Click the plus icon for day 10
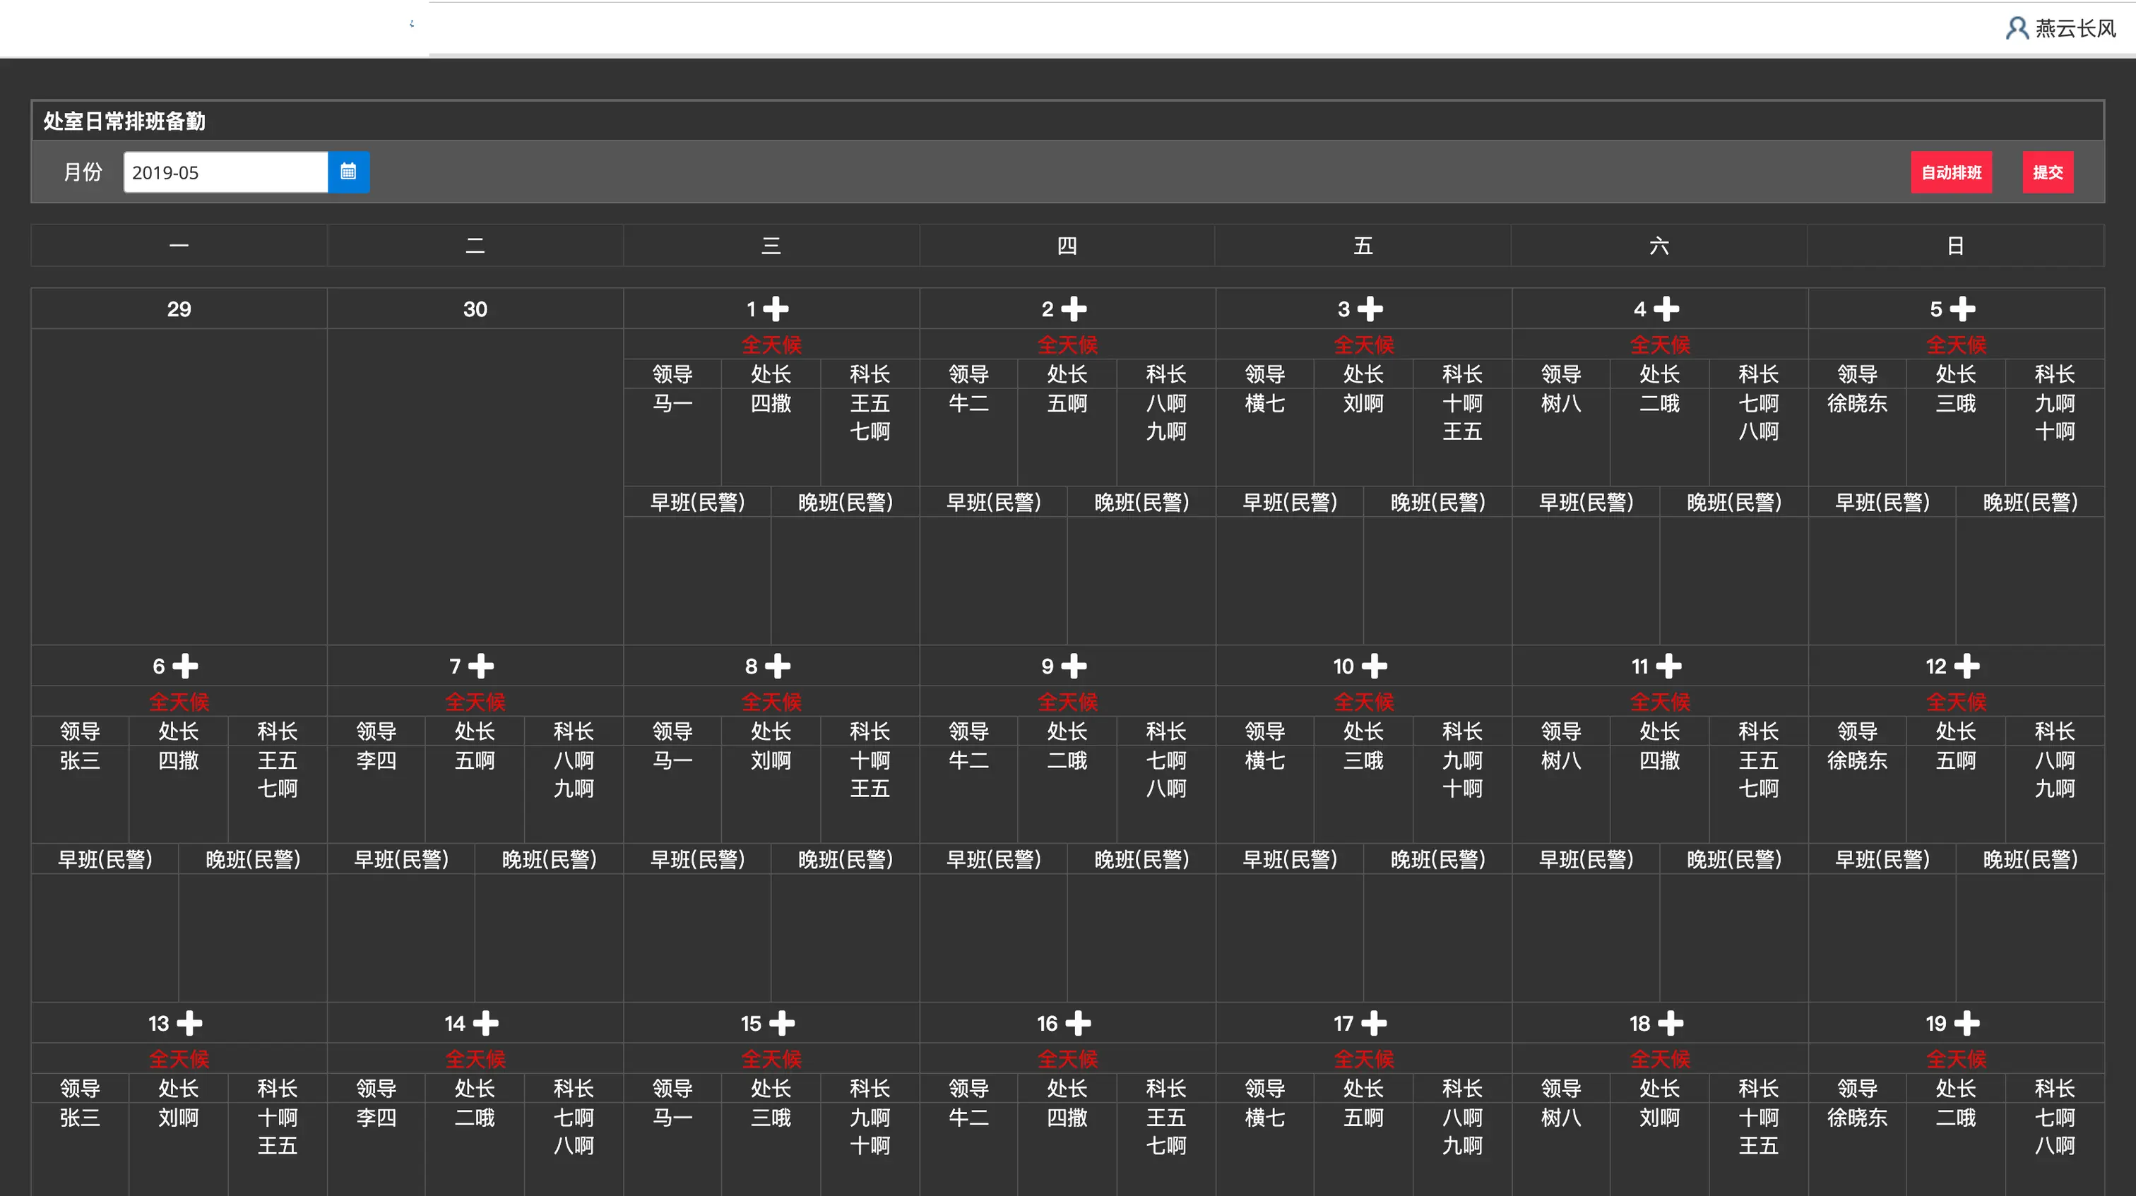2136x1196 pixels. tap(1374, 666)
